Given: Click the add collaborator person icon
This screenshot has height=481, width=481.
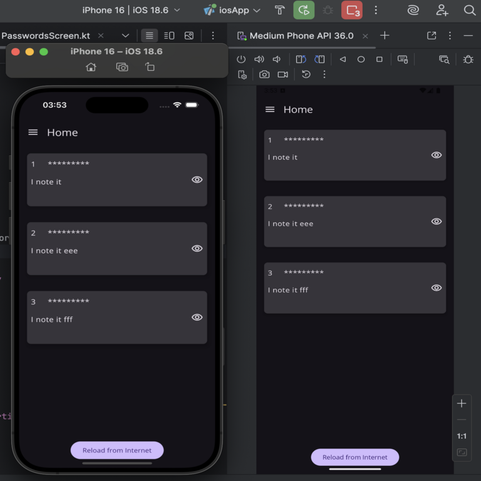Looking at the screenshot, I should pos(442,10).
